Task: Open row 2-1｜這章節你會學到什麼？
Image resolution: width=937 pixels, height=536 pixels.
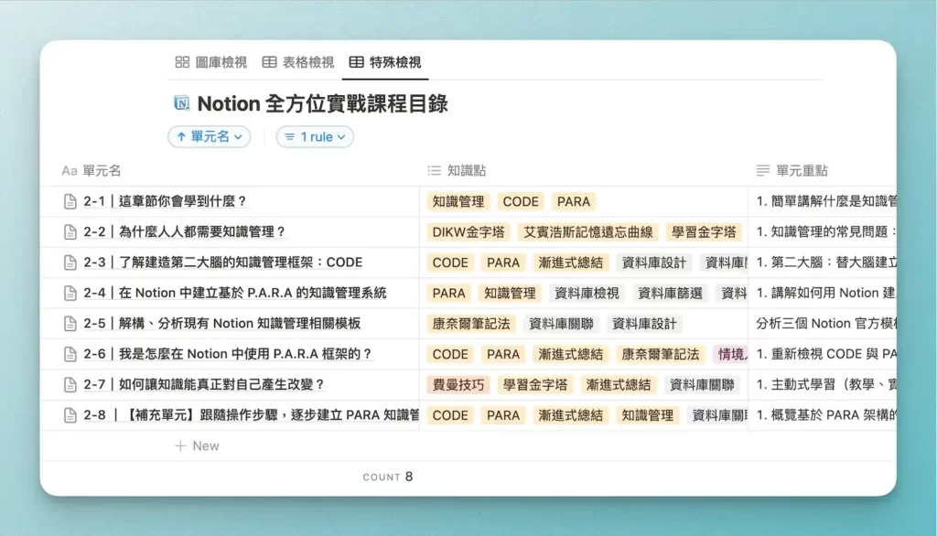Action: 166,201
